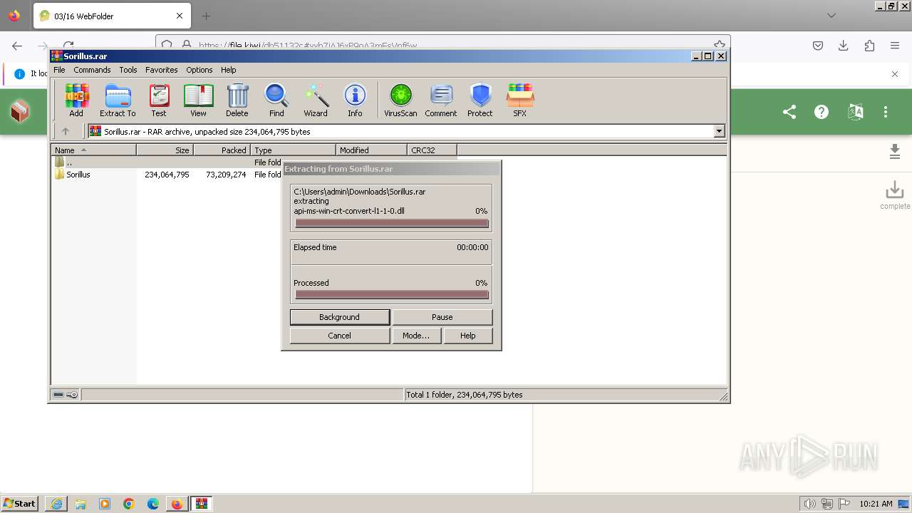Click the Add toolbar icon in WinRAR

[76, 100]
